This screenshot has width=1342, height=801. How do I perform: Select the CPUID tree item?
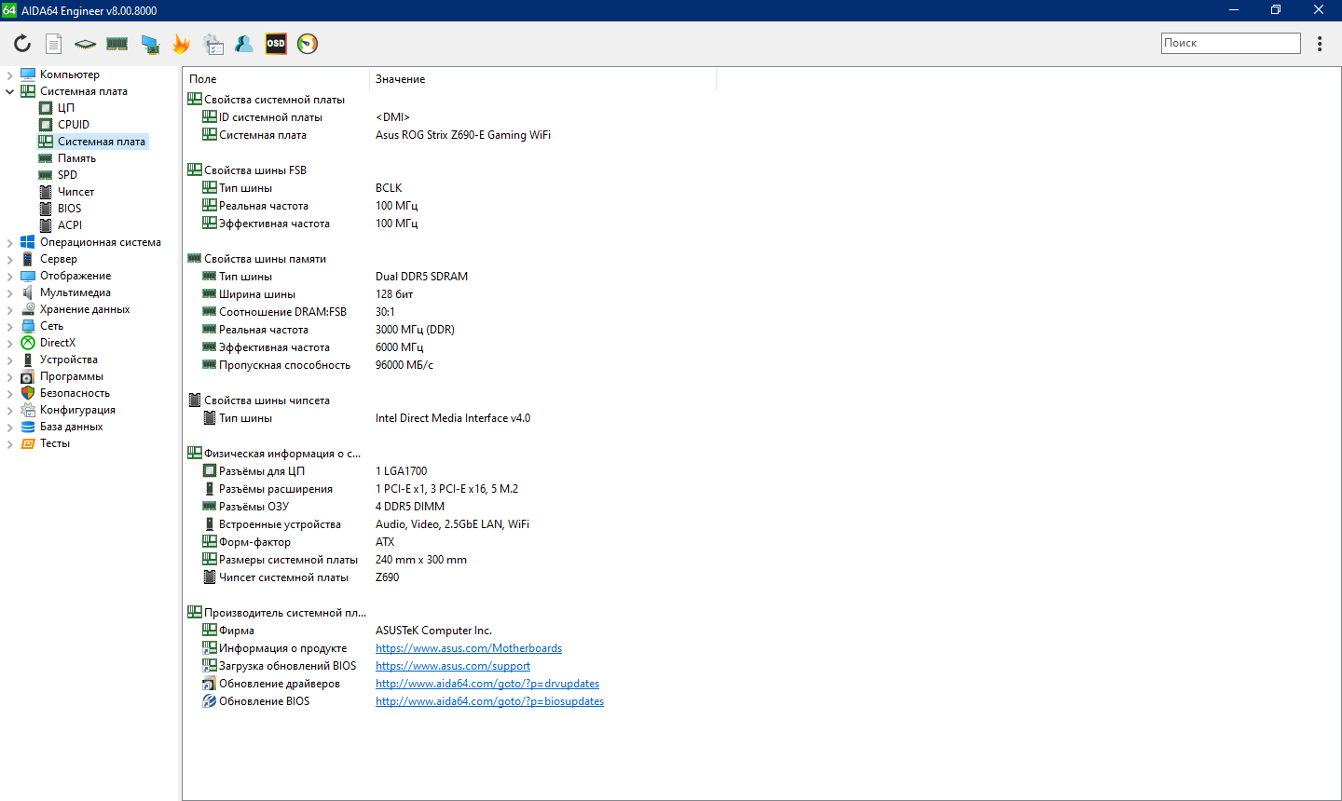click(74, 125)
